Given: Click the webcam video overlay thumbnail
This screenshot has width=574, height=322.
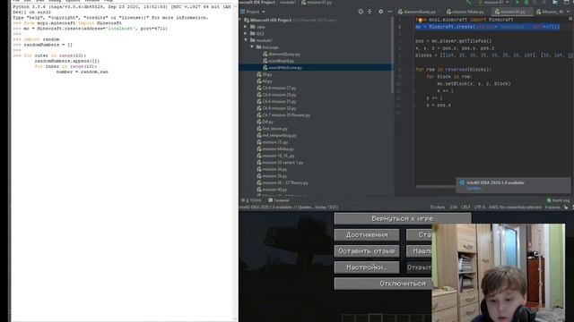Looking at the screenshot, I should pyautogui.click(x=499, y=273).
